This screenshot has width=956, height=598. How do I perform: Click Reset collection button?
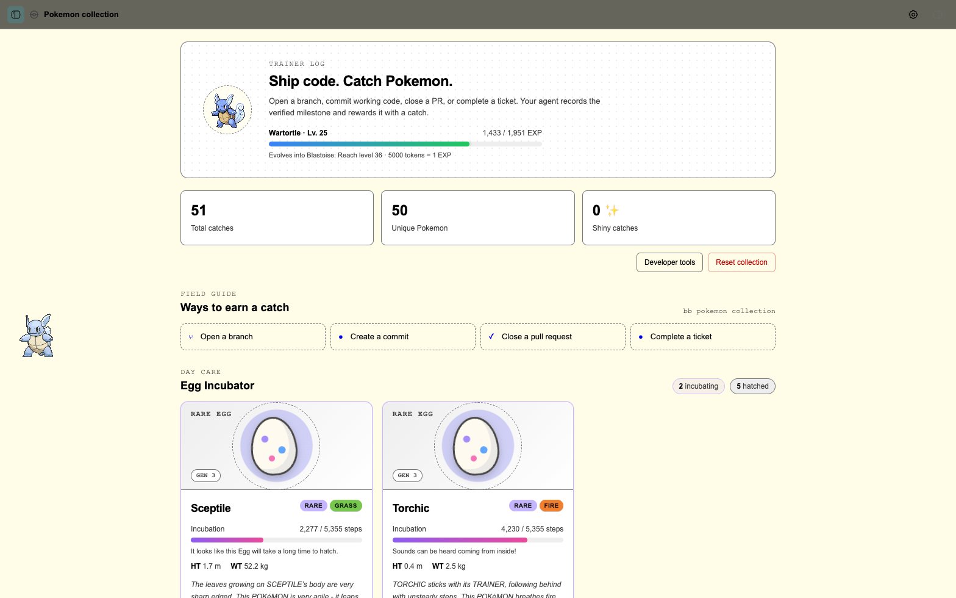pos(741,262)
